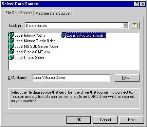
Task: Select the highlighted Local Virtuoso Demo.dsn name
Action: (86, 35)
